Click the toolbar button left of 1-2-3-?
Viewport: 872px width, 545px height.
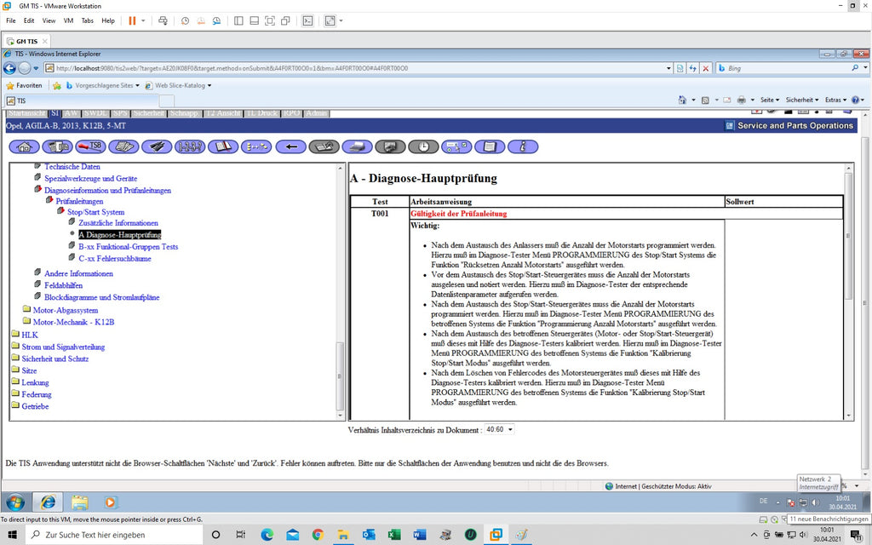click(x=157, y=146)
